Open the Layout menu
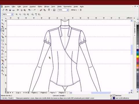Screen dimensions: 139x104 pyautogui.click(x=25, y=7)
